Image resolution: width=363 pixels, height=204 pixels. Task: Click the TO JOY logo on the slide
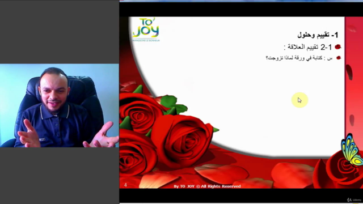146,29
